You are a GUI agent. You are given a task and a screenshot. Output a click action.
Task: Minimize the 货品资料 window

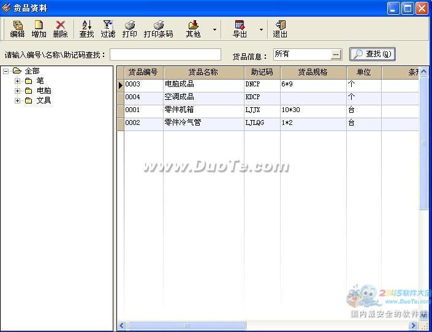point(393,8)
